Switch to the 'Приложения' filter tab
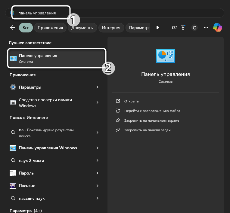This screenshot has width=230, height=213. [x=50, y=28]
